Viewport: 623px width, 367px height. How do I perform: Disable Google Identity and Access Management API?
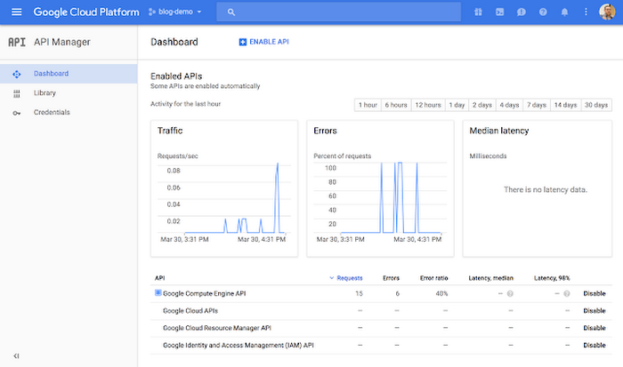point(595,345)
